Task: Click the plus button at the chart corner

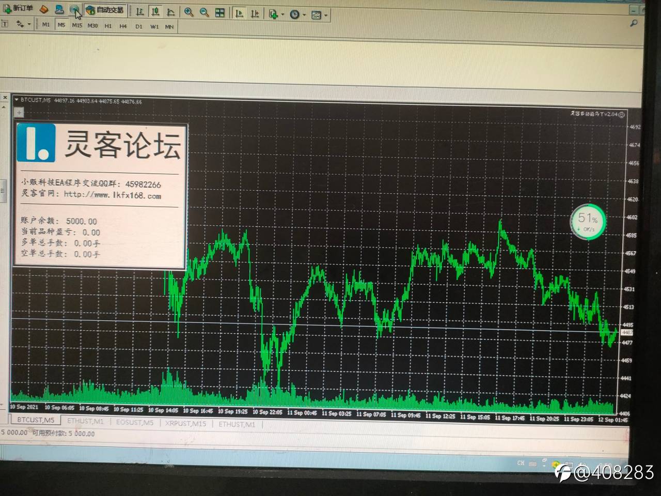Action: coord(19,112)
